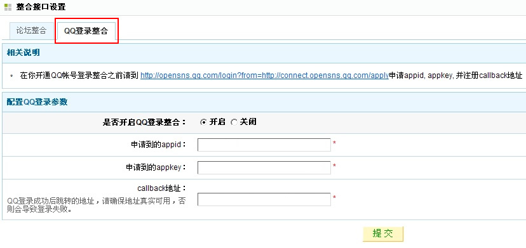Focus the 申请到的appkey input field
Image resolution: width=526 pixels, height=248 pixels.
pyautogui.click(x=264, y=167)
